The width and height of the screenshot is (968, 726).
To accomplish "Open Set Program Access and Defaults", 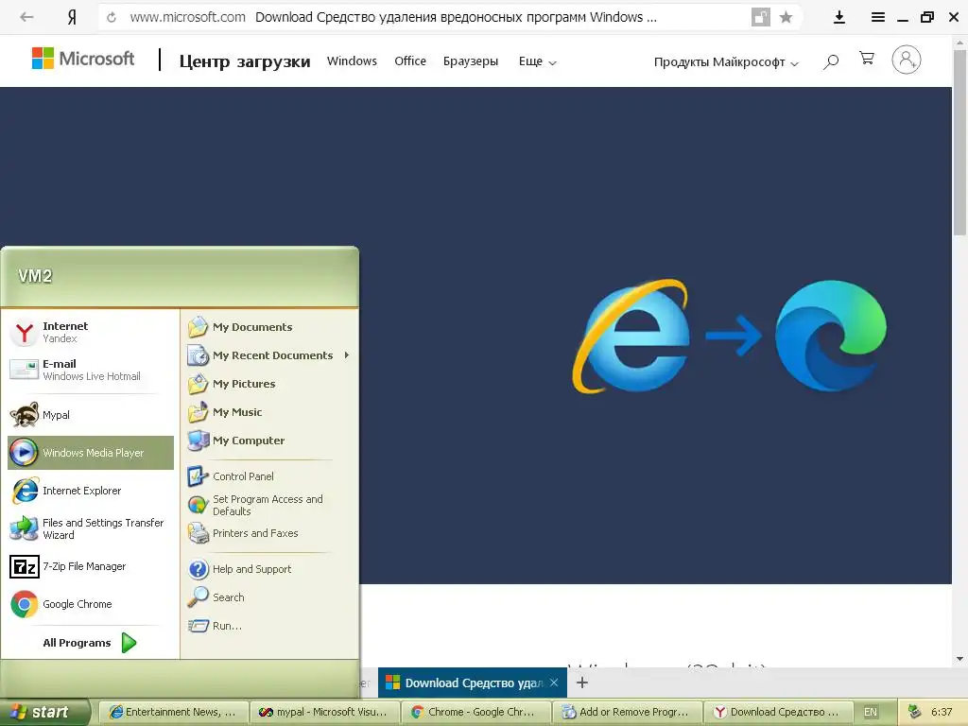I will pos(269,505).
